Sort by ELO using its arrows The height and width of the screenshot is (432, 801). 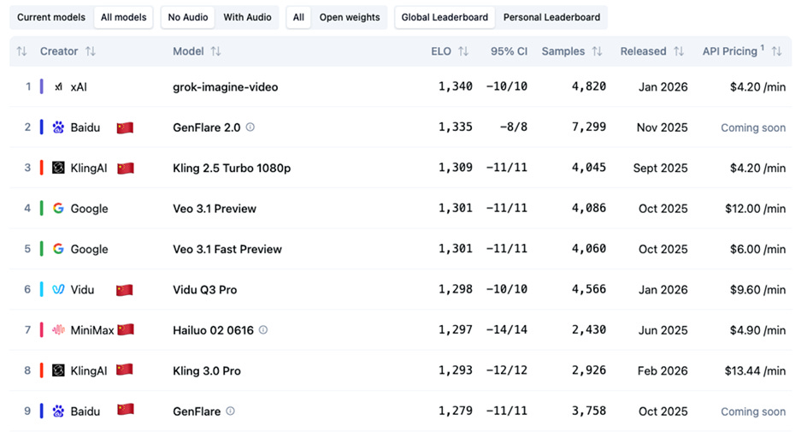[x=463, y=51]
